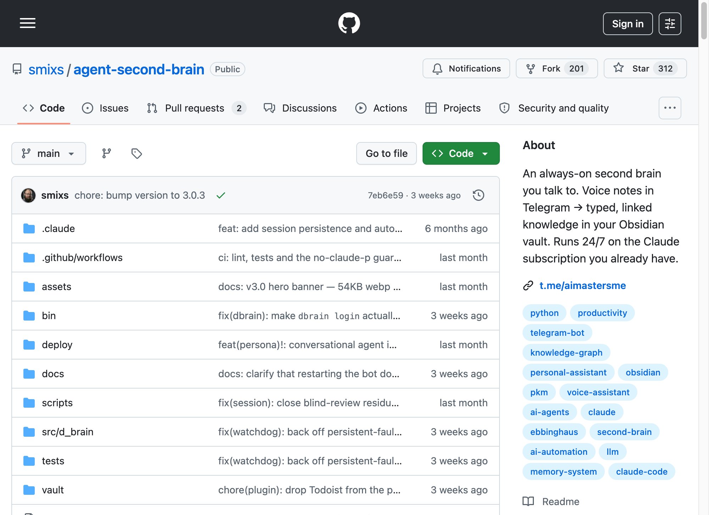Viewport: 709px width, 515px height.
Task: Open appearance settings icon beside Sign in
Action: click(x=670, y=24)
